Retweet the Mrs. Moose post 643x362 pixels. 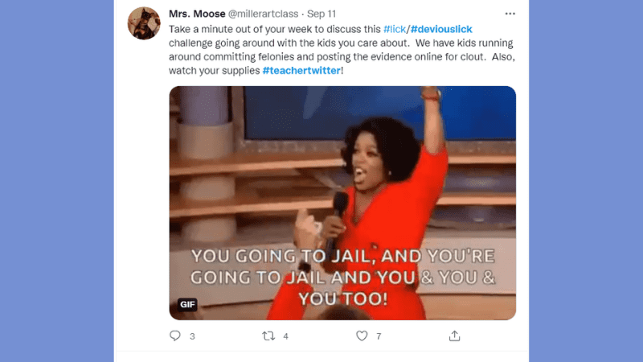268,336
